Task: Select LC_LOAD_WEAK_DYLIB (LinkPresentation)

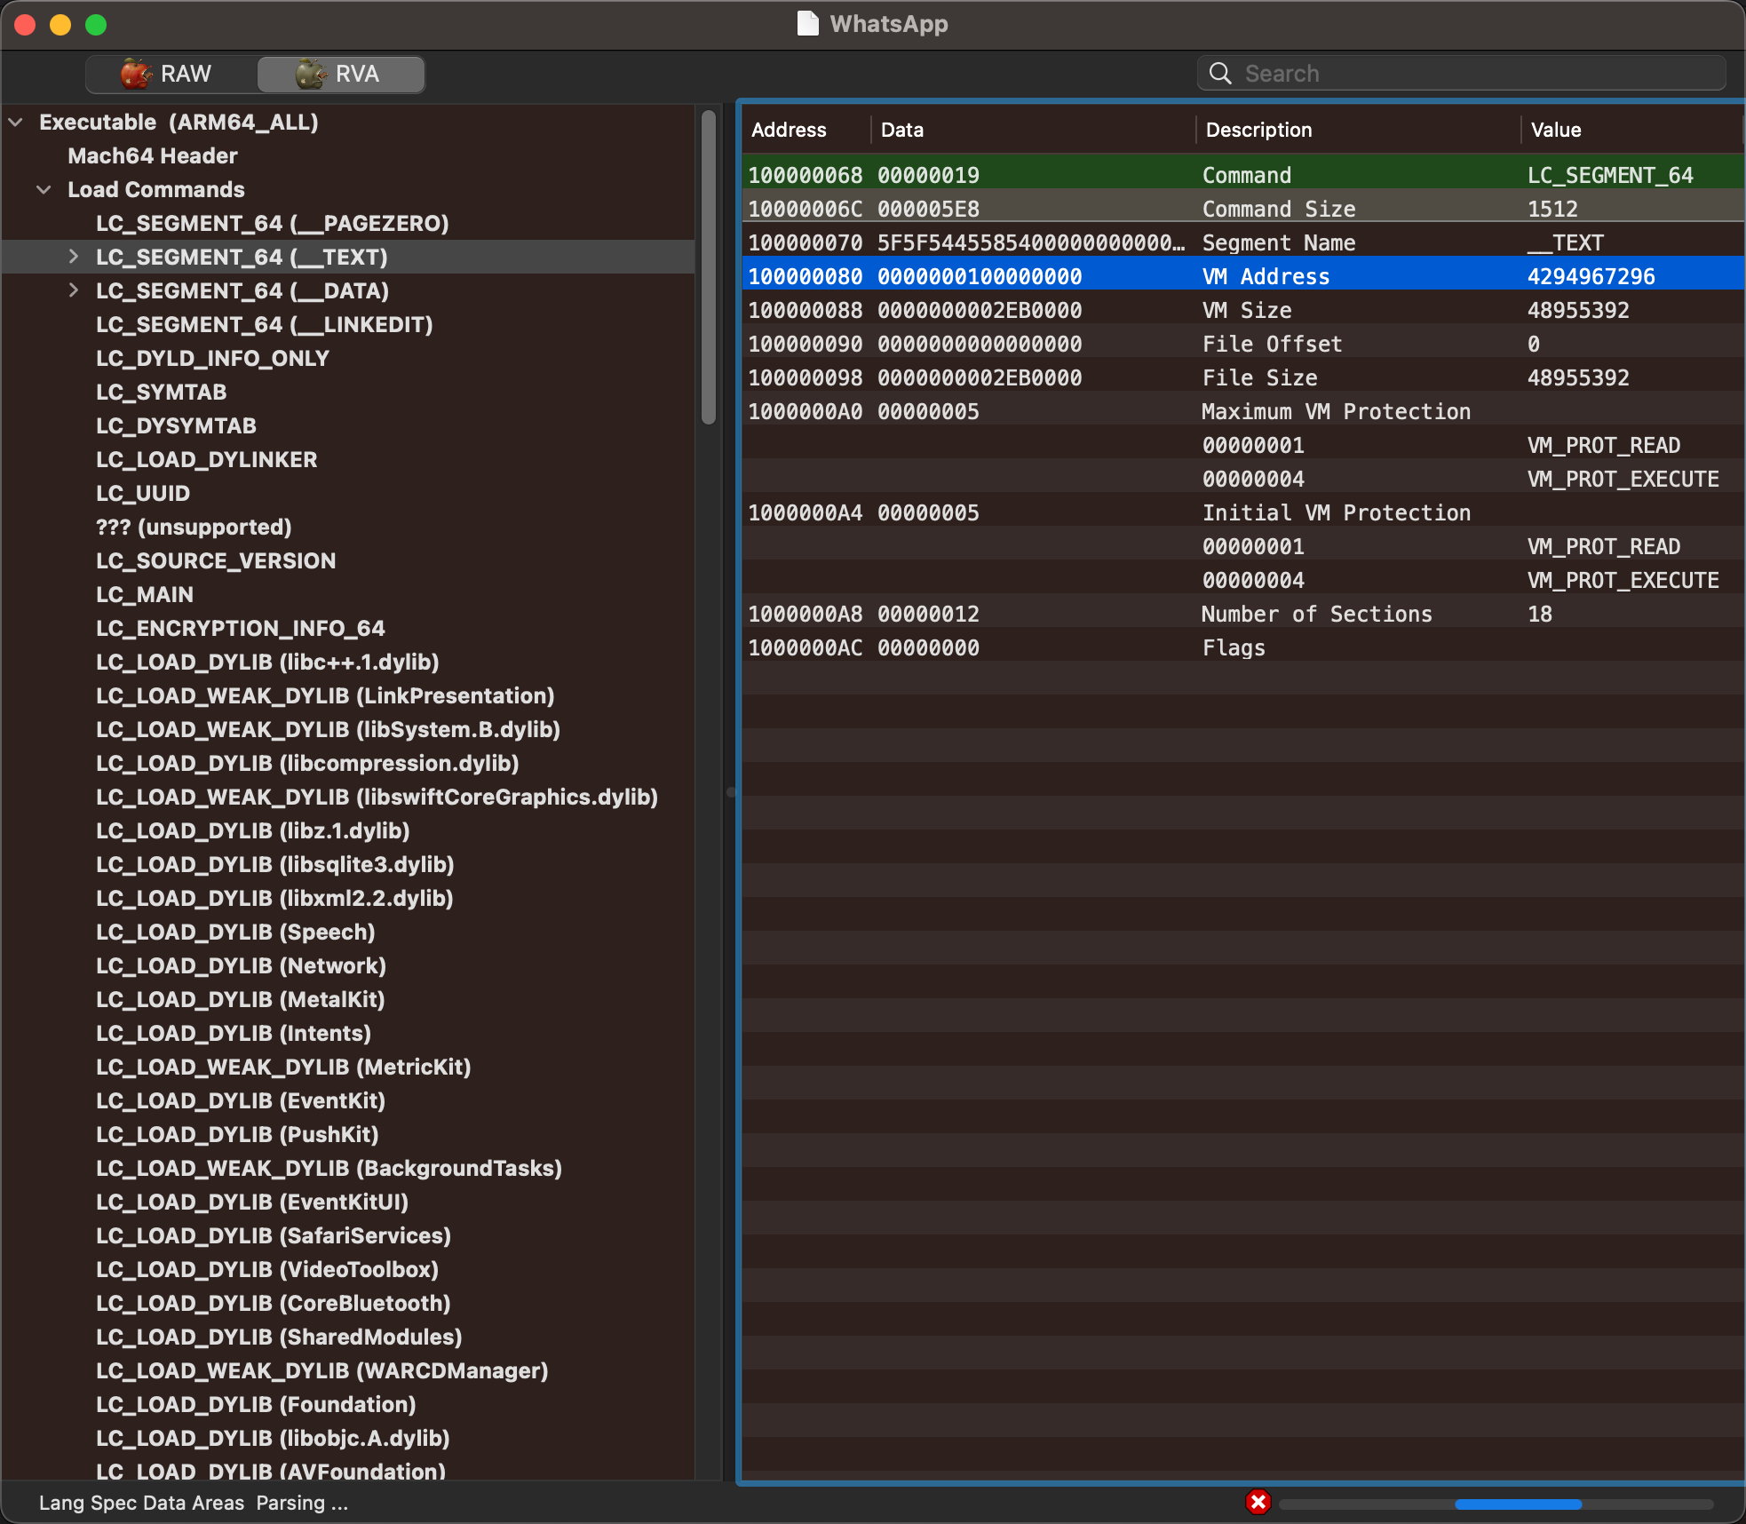Action: [x=326, y=695]
